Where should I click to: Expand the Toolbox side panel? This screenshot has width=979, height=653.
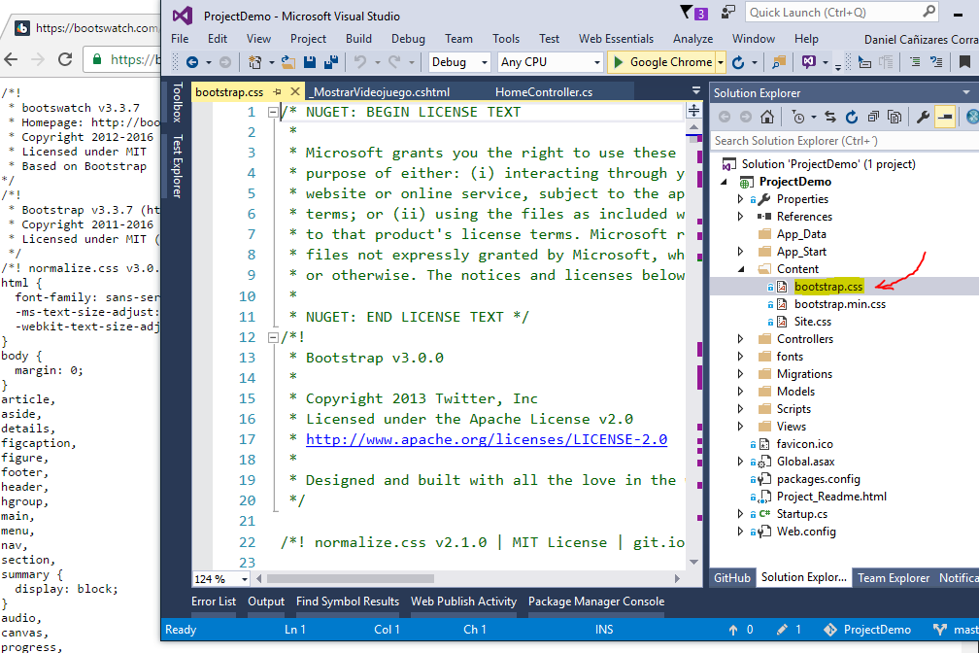click(178, 102)
